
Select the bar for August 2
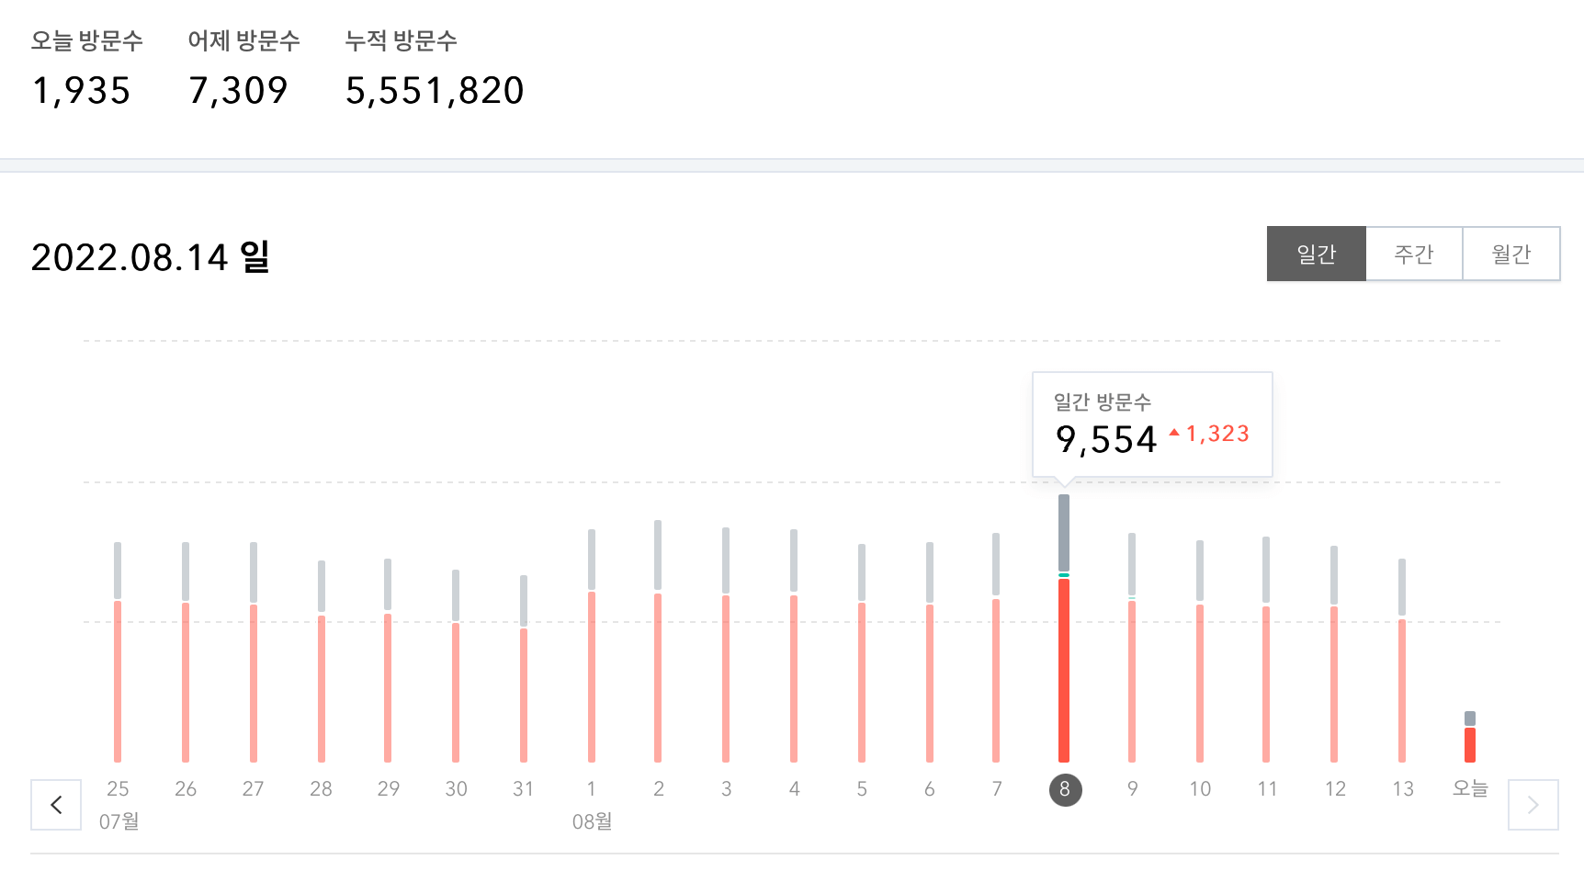coord(658,641)
